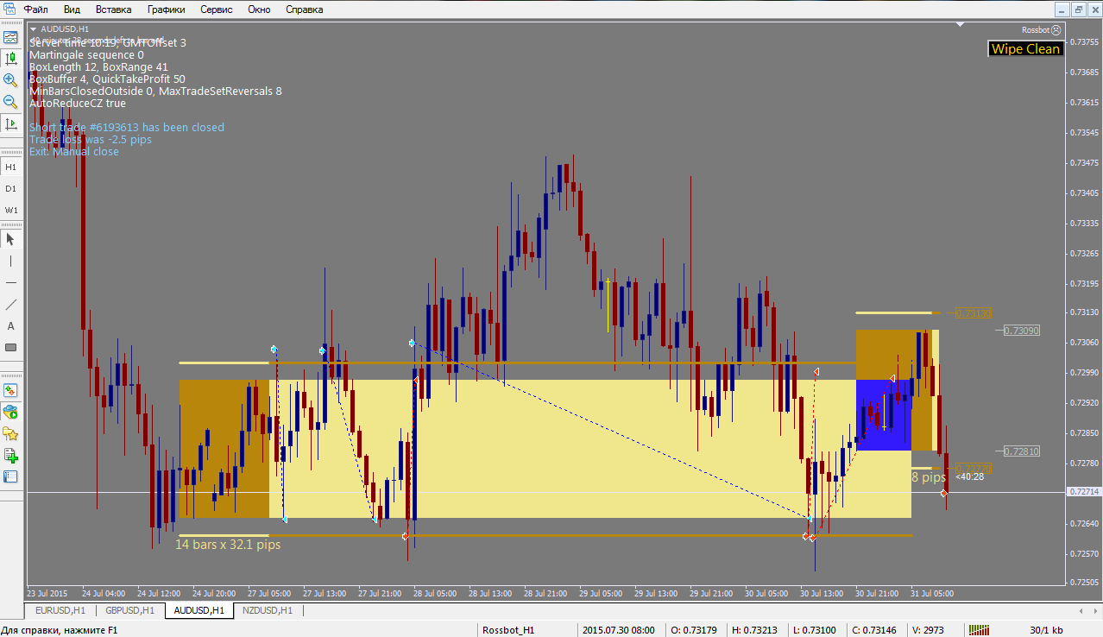The height and width of the screenshot is (637, 1103).
Task: Open the chart templates icon
Action: click(x=10, y=37)
